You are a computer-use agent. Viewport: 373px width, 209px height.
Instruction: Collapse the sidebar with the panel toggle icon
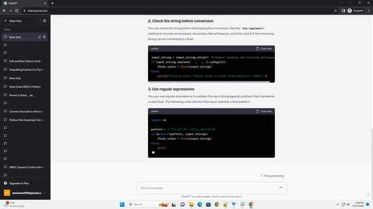45,21
